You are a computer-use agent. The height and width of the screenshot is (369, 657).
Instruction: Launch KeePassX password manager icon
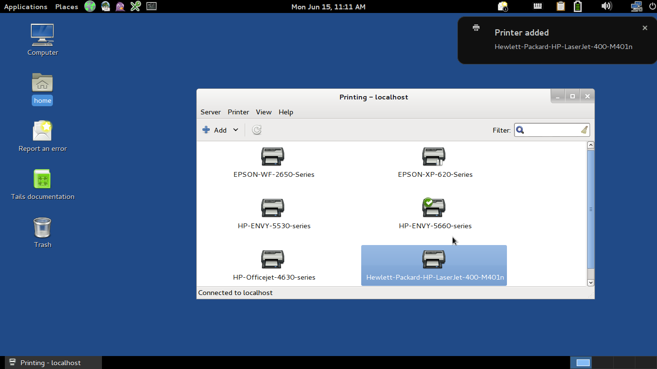(136, 6)
